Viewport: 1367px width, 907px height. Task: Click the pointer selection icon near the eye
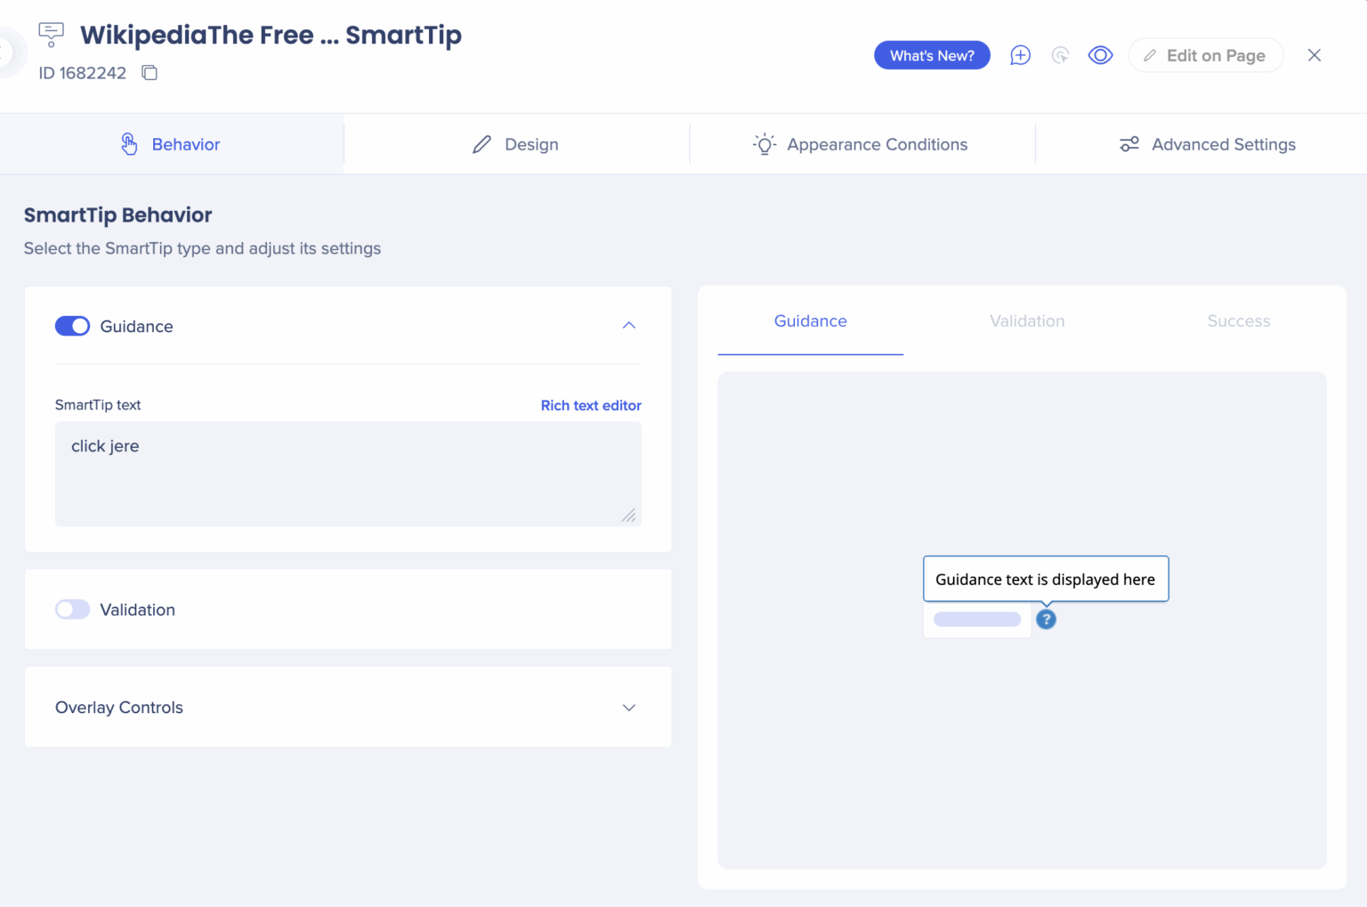point(1060,55)
